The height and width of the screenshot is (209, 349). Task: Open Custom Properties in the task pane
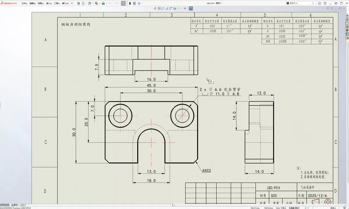point(347,34)
